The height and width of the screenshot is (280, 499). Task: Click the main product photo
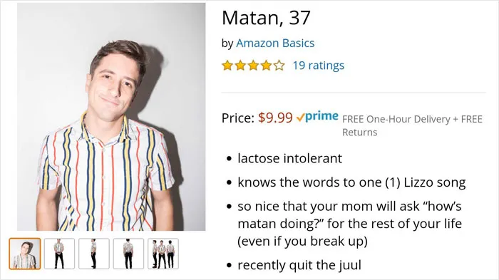pyautogui.click(x=111, y=117)
